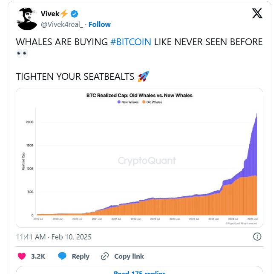
Task: Open Vivek's profile avatar
Action: (27, 19)
